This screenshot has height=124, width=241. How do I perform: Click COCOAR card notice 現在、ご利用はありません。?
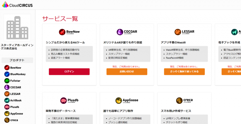click(x=126, y=67)
